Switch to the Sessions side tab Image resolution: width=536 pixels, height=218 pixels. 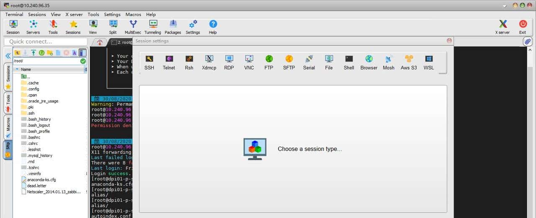[x=8, y=77]
